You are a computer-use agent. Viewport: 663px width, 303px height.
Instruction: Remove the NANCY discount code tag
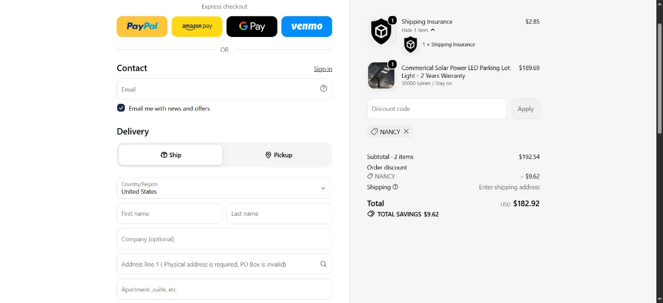[x=406, y=131]
